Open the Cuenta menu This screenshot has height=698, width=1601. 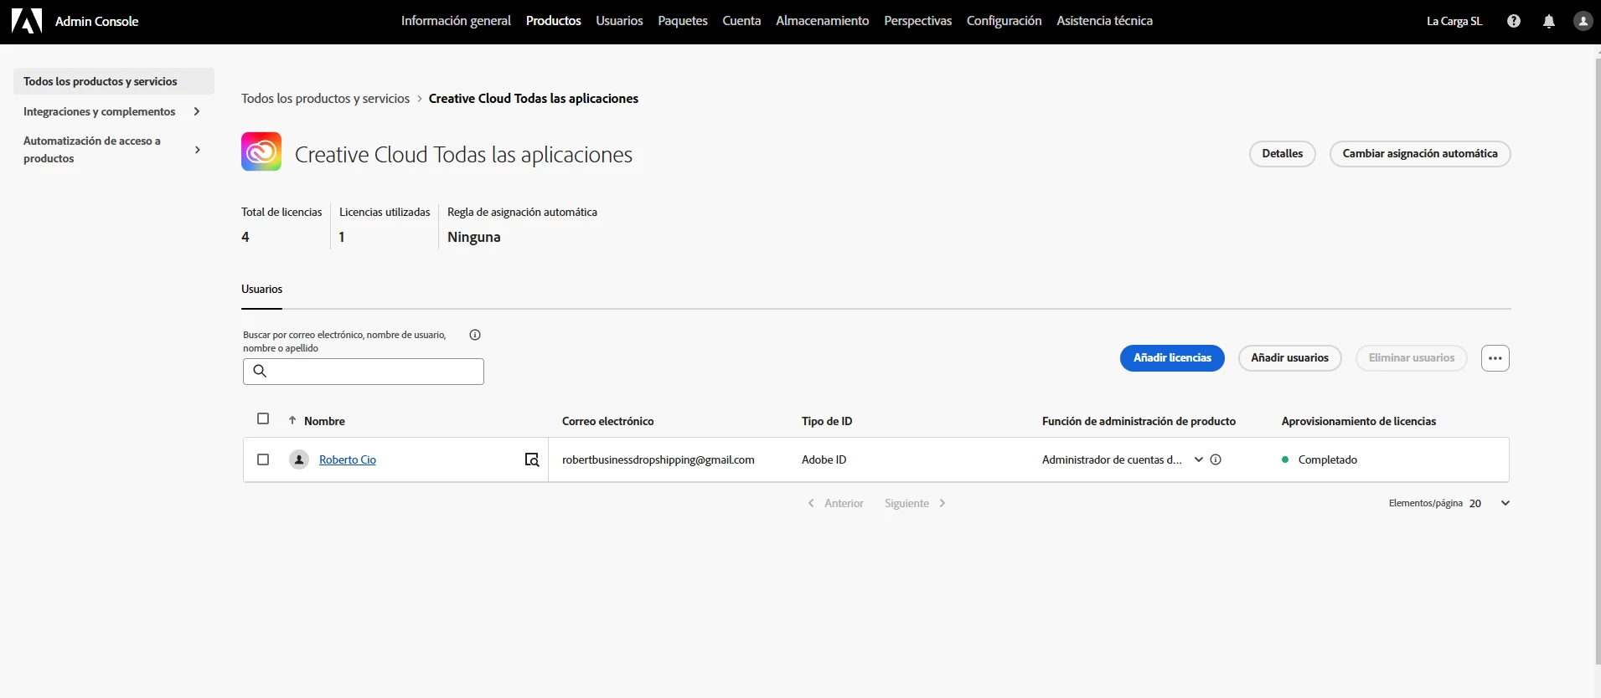click(x=741, y=21)
